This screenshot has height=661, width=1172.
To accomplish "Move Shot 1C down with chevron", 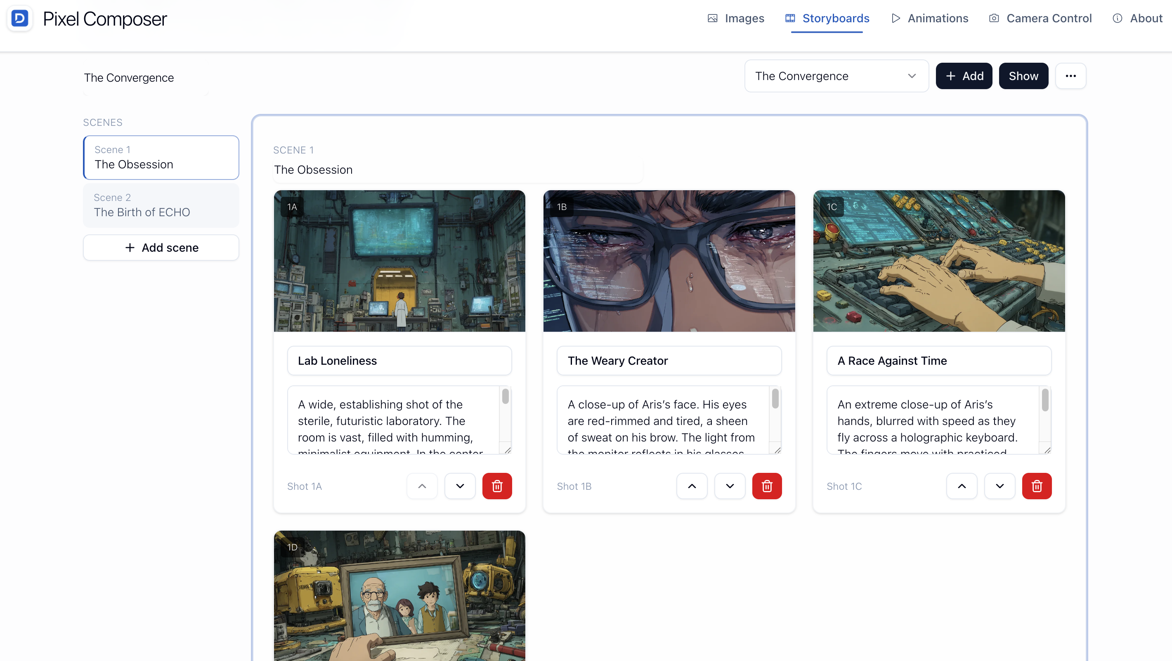I will pyautogui.click(x=1000, y=486).
